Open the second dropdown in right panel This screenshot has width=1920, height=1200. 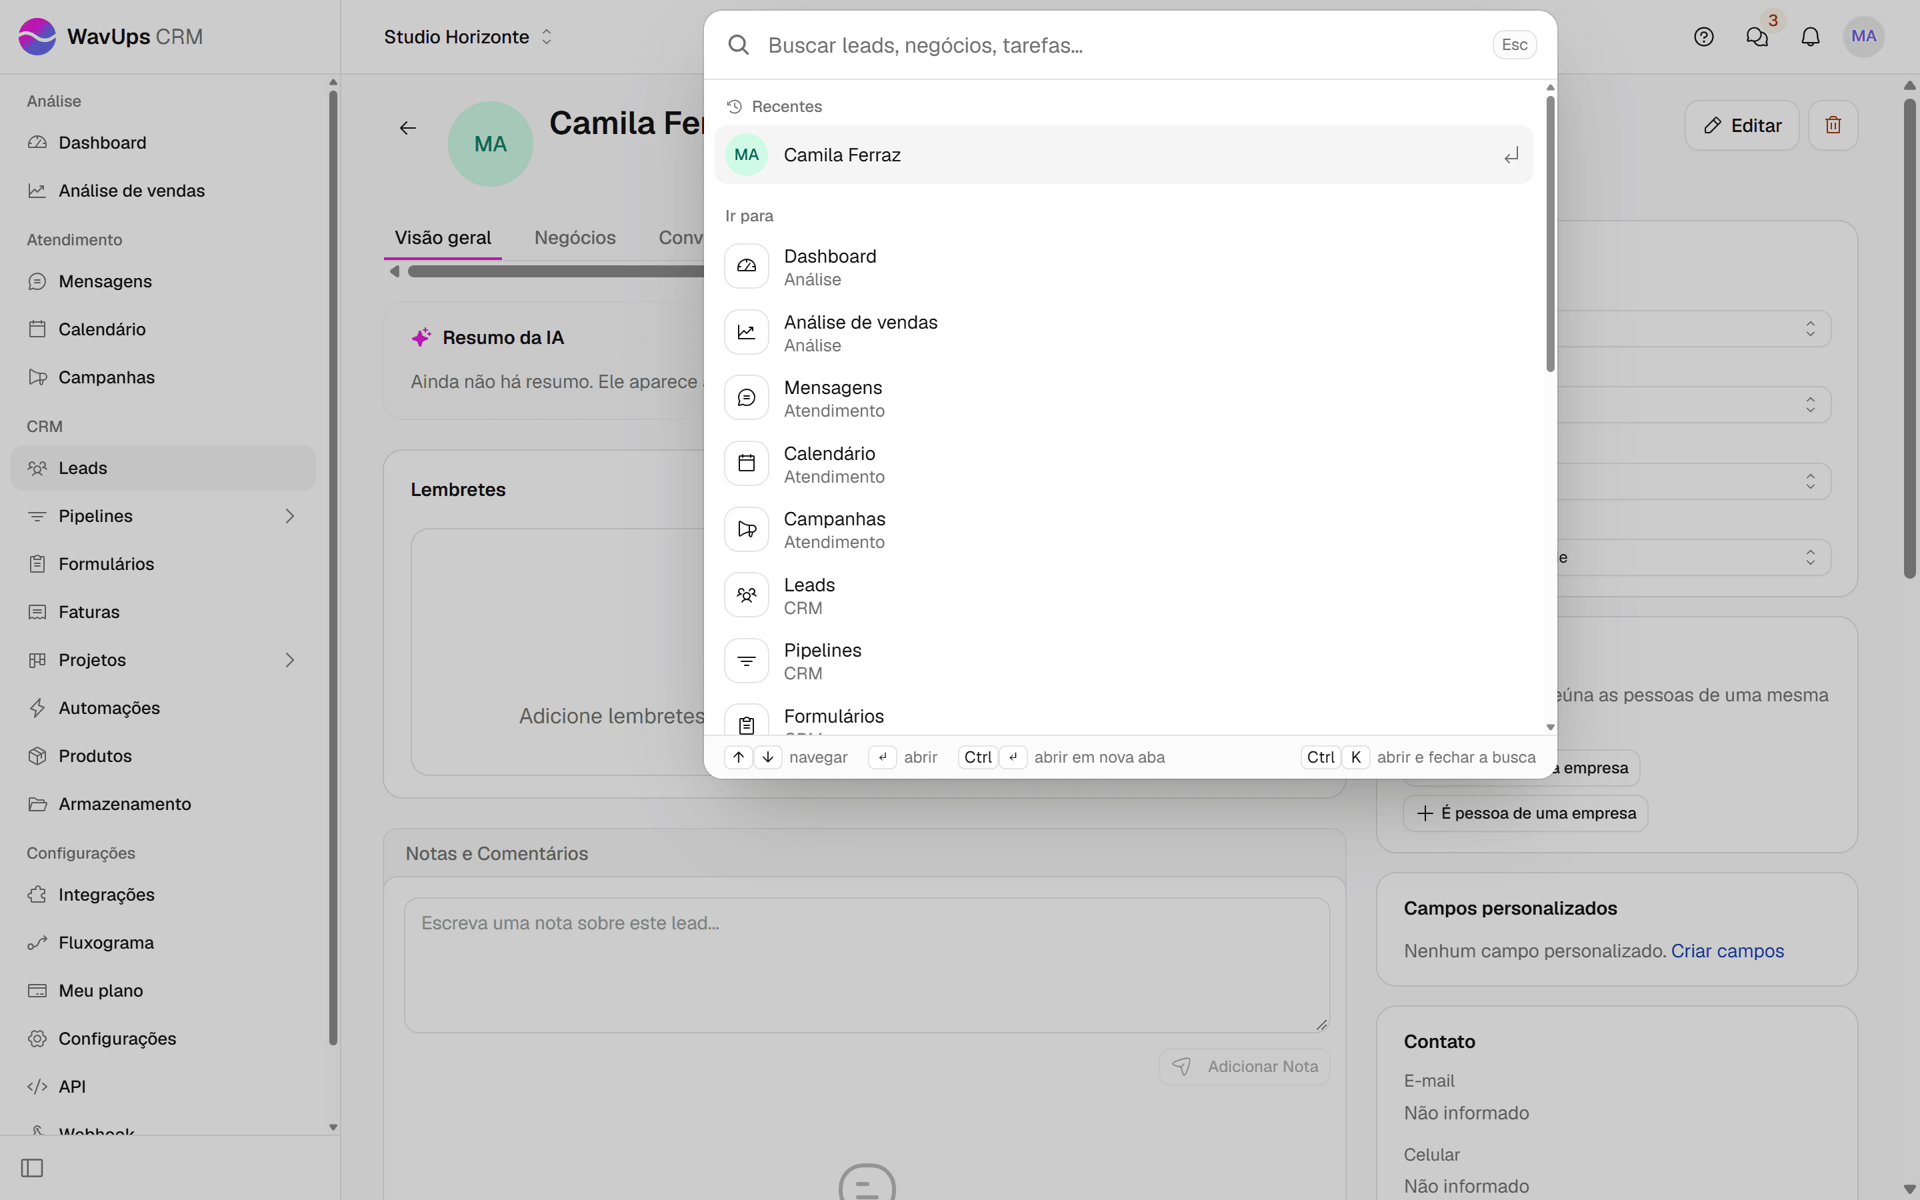tap(1693, 405)
